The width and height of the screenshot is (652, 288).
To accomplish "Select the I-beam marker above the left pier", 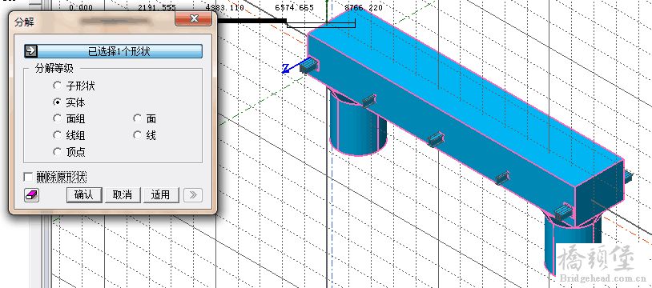I will coord(368,101).
